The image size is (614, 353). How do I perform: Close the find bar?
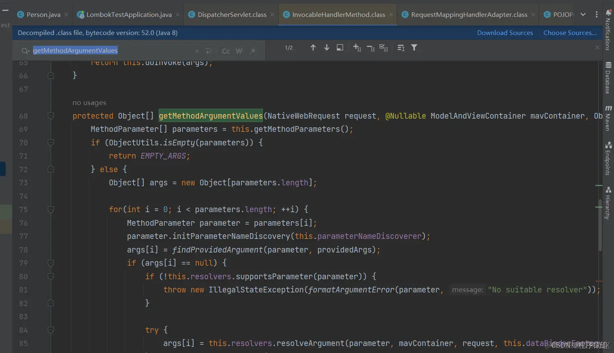597,47
